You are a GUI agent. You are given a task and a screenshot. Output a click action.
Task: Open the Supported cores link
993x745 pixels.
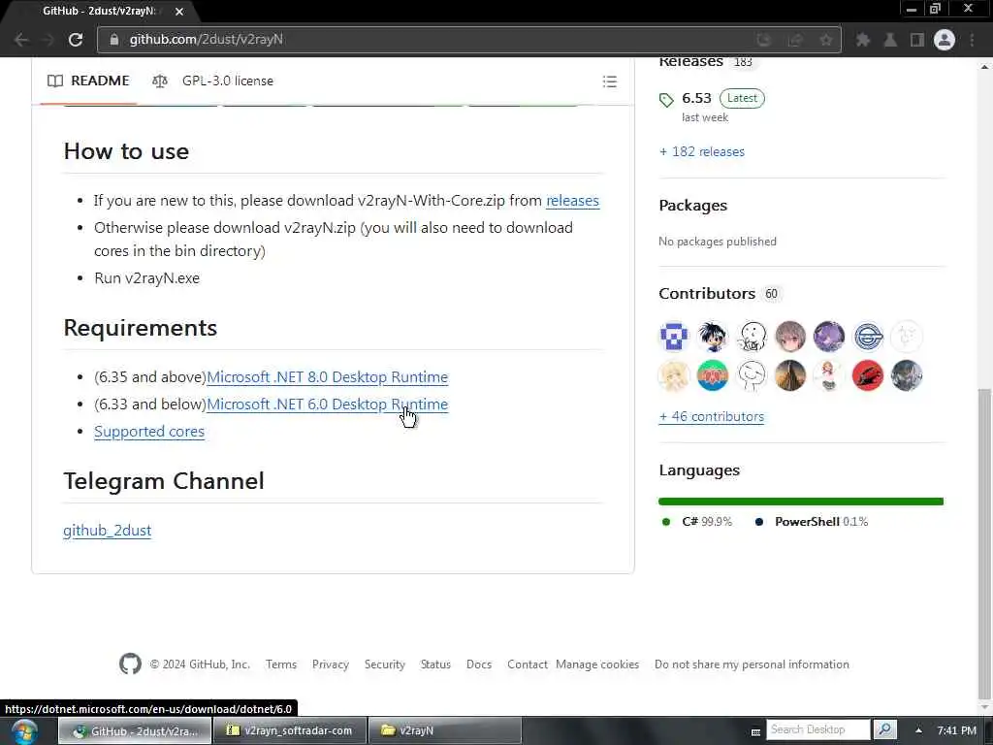coord(149,432)
